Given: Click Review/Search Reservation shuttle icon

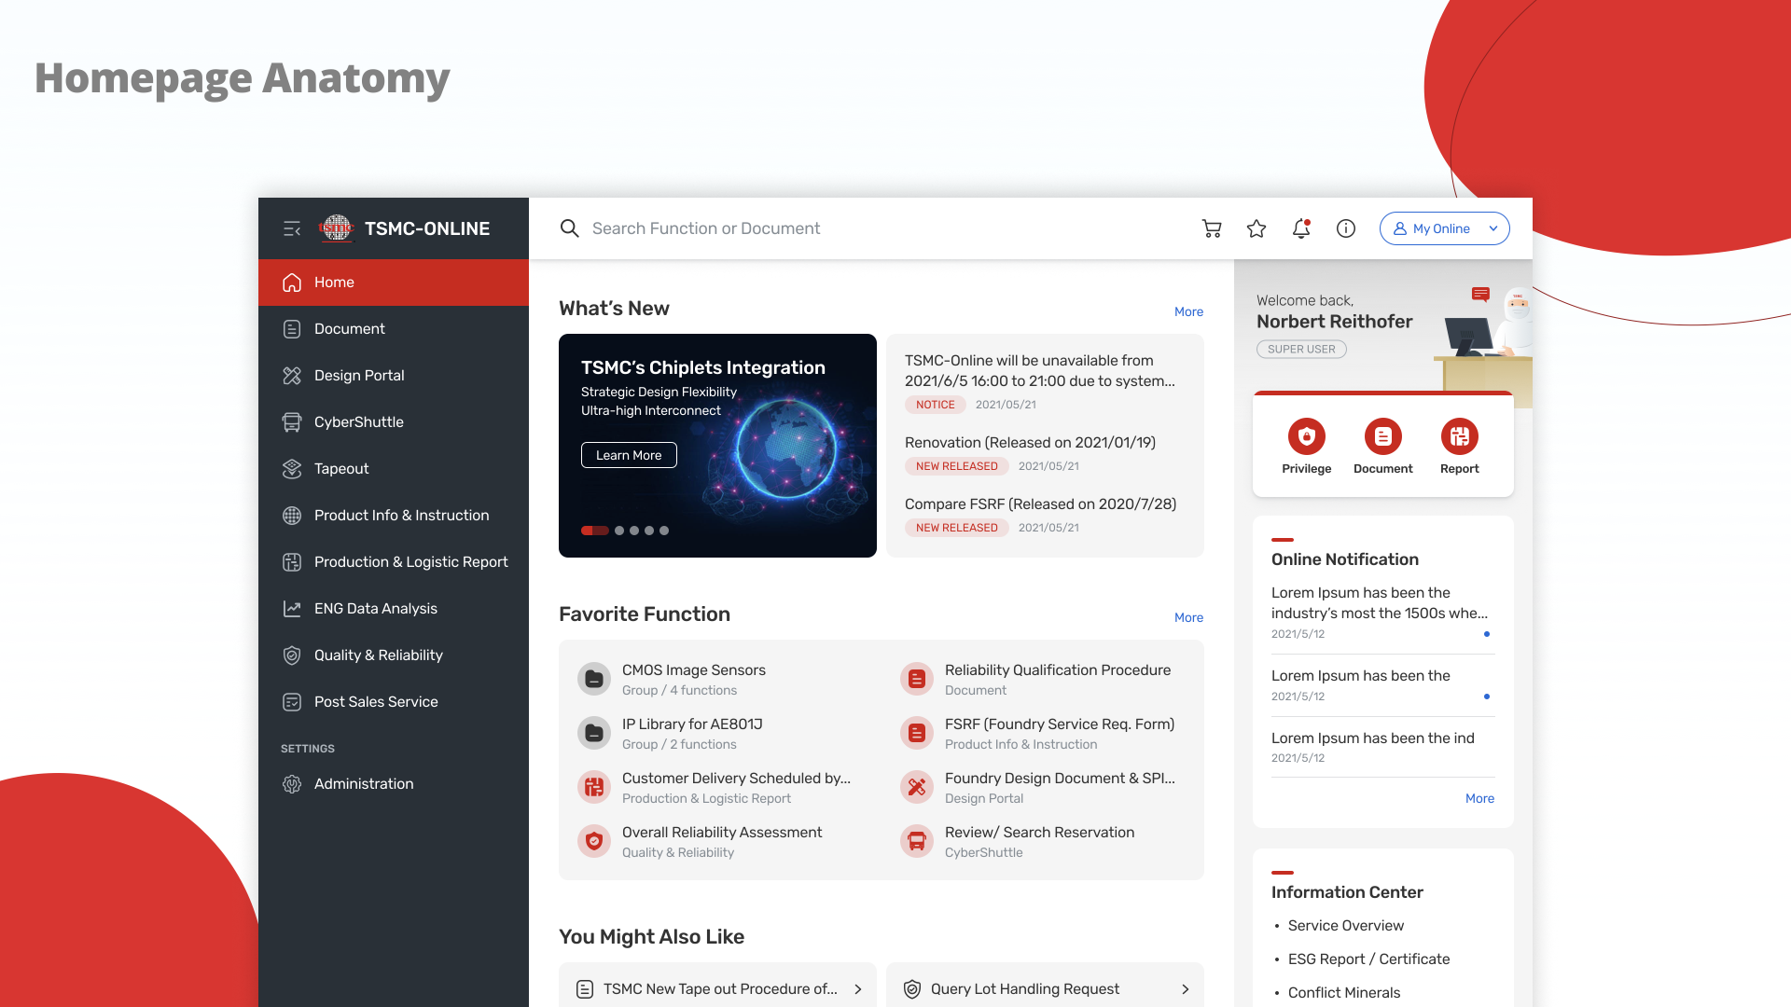Looking at the screenshot, I should (x=917, y=841).
